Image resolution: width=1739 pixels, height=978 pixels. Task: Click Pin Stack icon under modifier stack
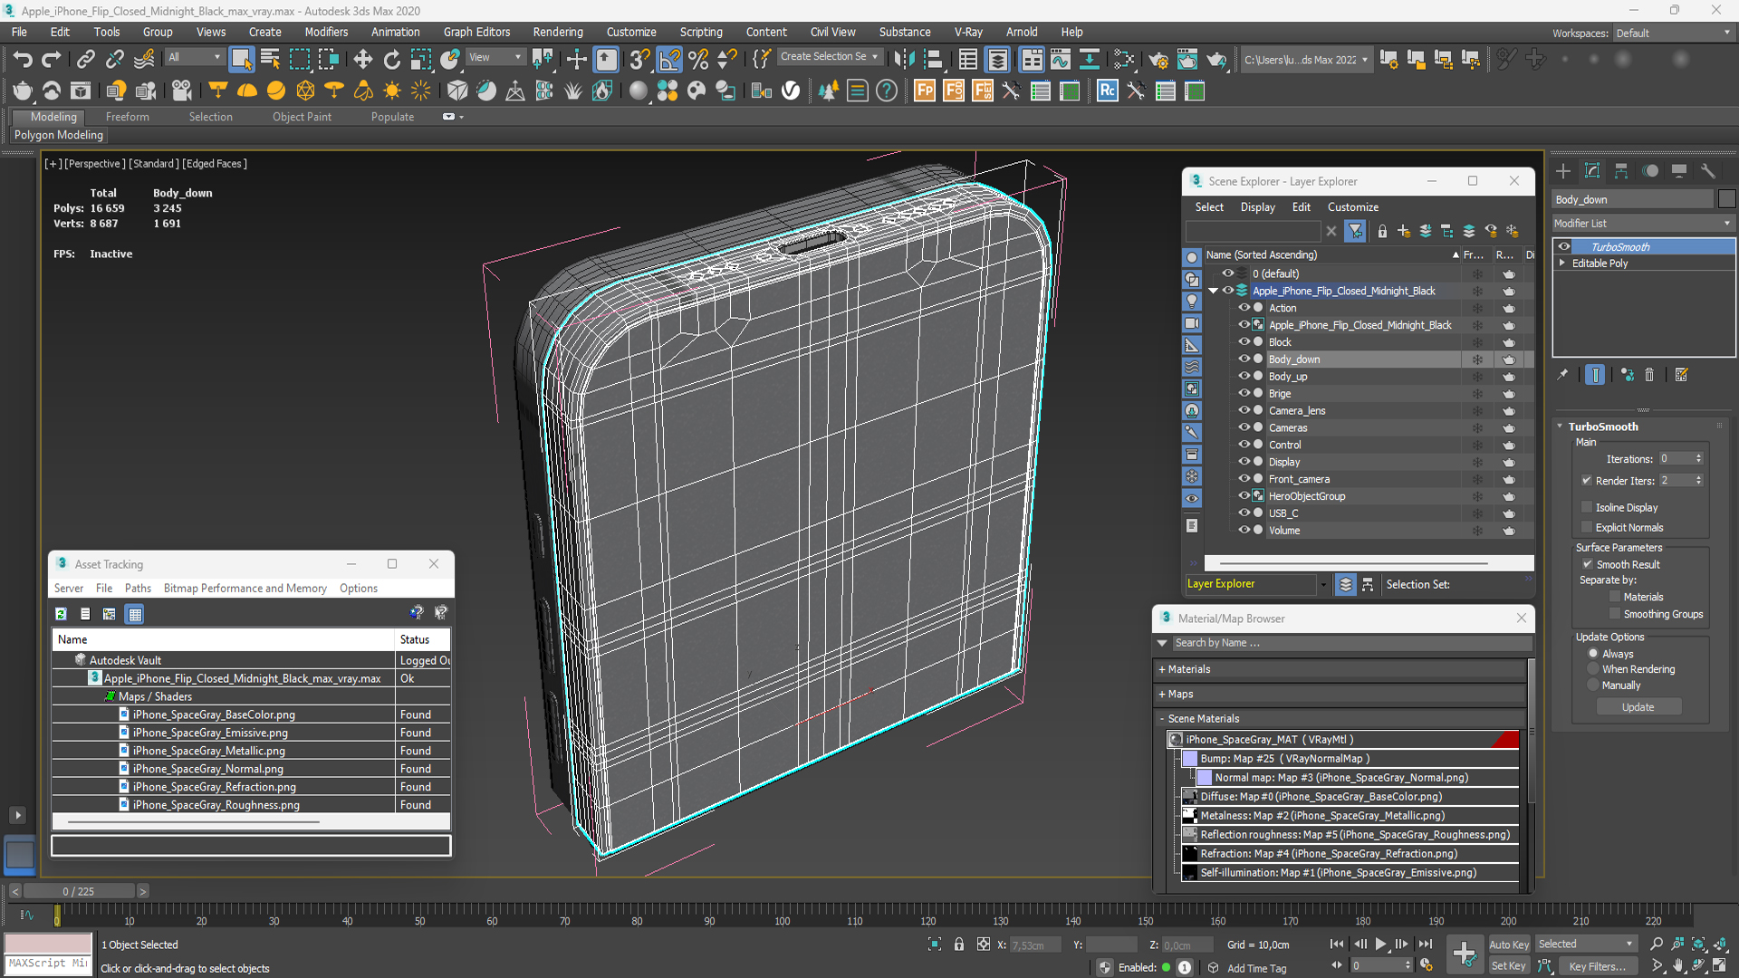coord(1562,375)
